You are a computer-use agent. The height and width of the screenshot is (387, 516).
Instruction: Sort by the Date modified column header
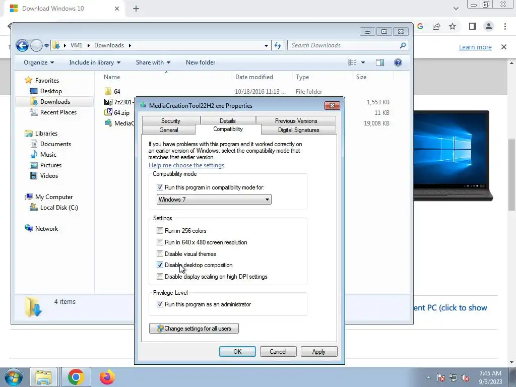click(x=254, y=77)
